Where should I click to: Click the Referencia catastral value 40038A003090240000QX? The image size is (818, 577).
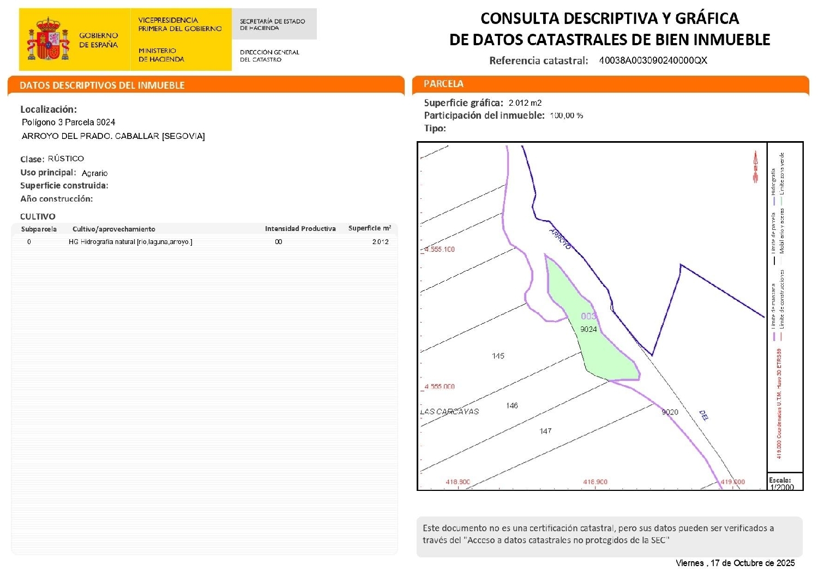655,61
